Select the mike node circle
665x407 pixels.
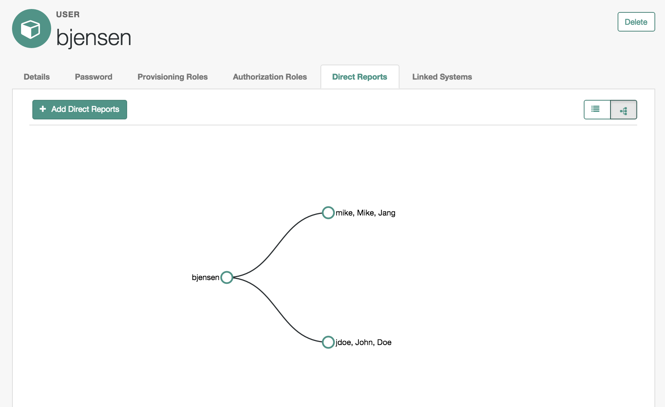[328, 213]
